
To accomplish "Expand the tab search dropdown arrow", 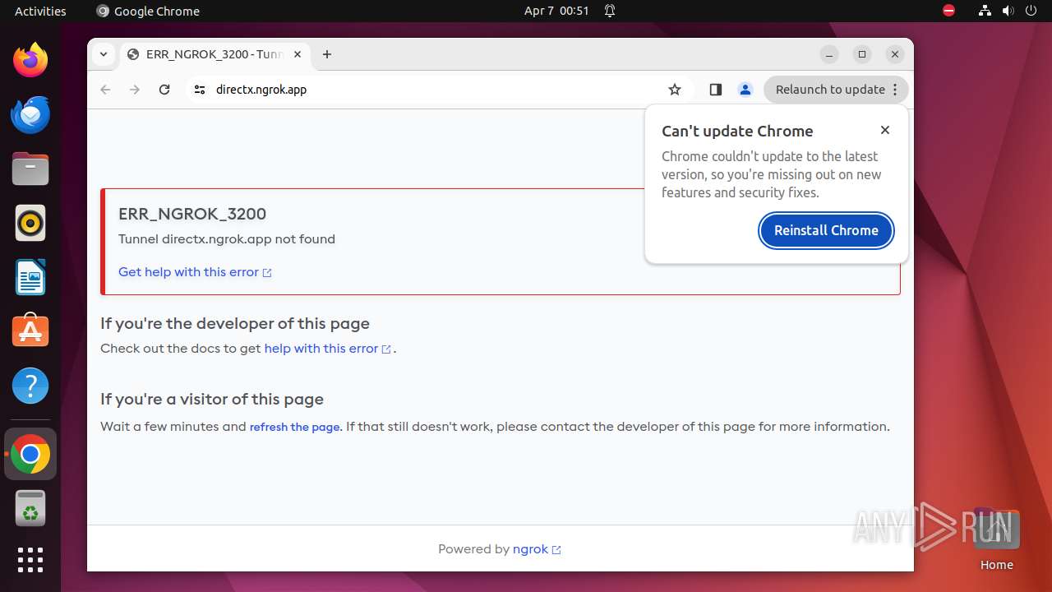I will (x=104, y=54).
